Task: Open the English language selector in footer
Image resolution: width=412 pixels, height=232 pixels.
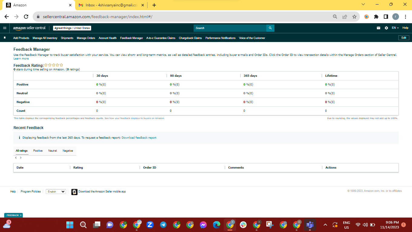Action: (56, 192)
